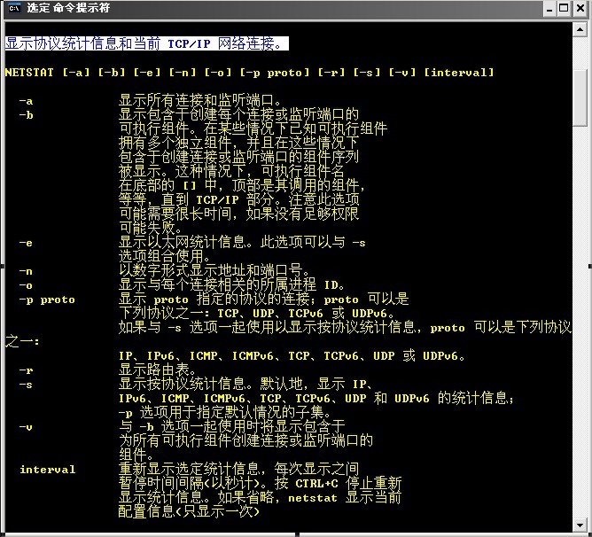Click the line 配置信息(只显示一次)
Screen dimensions: 592x537
[189, 511]
